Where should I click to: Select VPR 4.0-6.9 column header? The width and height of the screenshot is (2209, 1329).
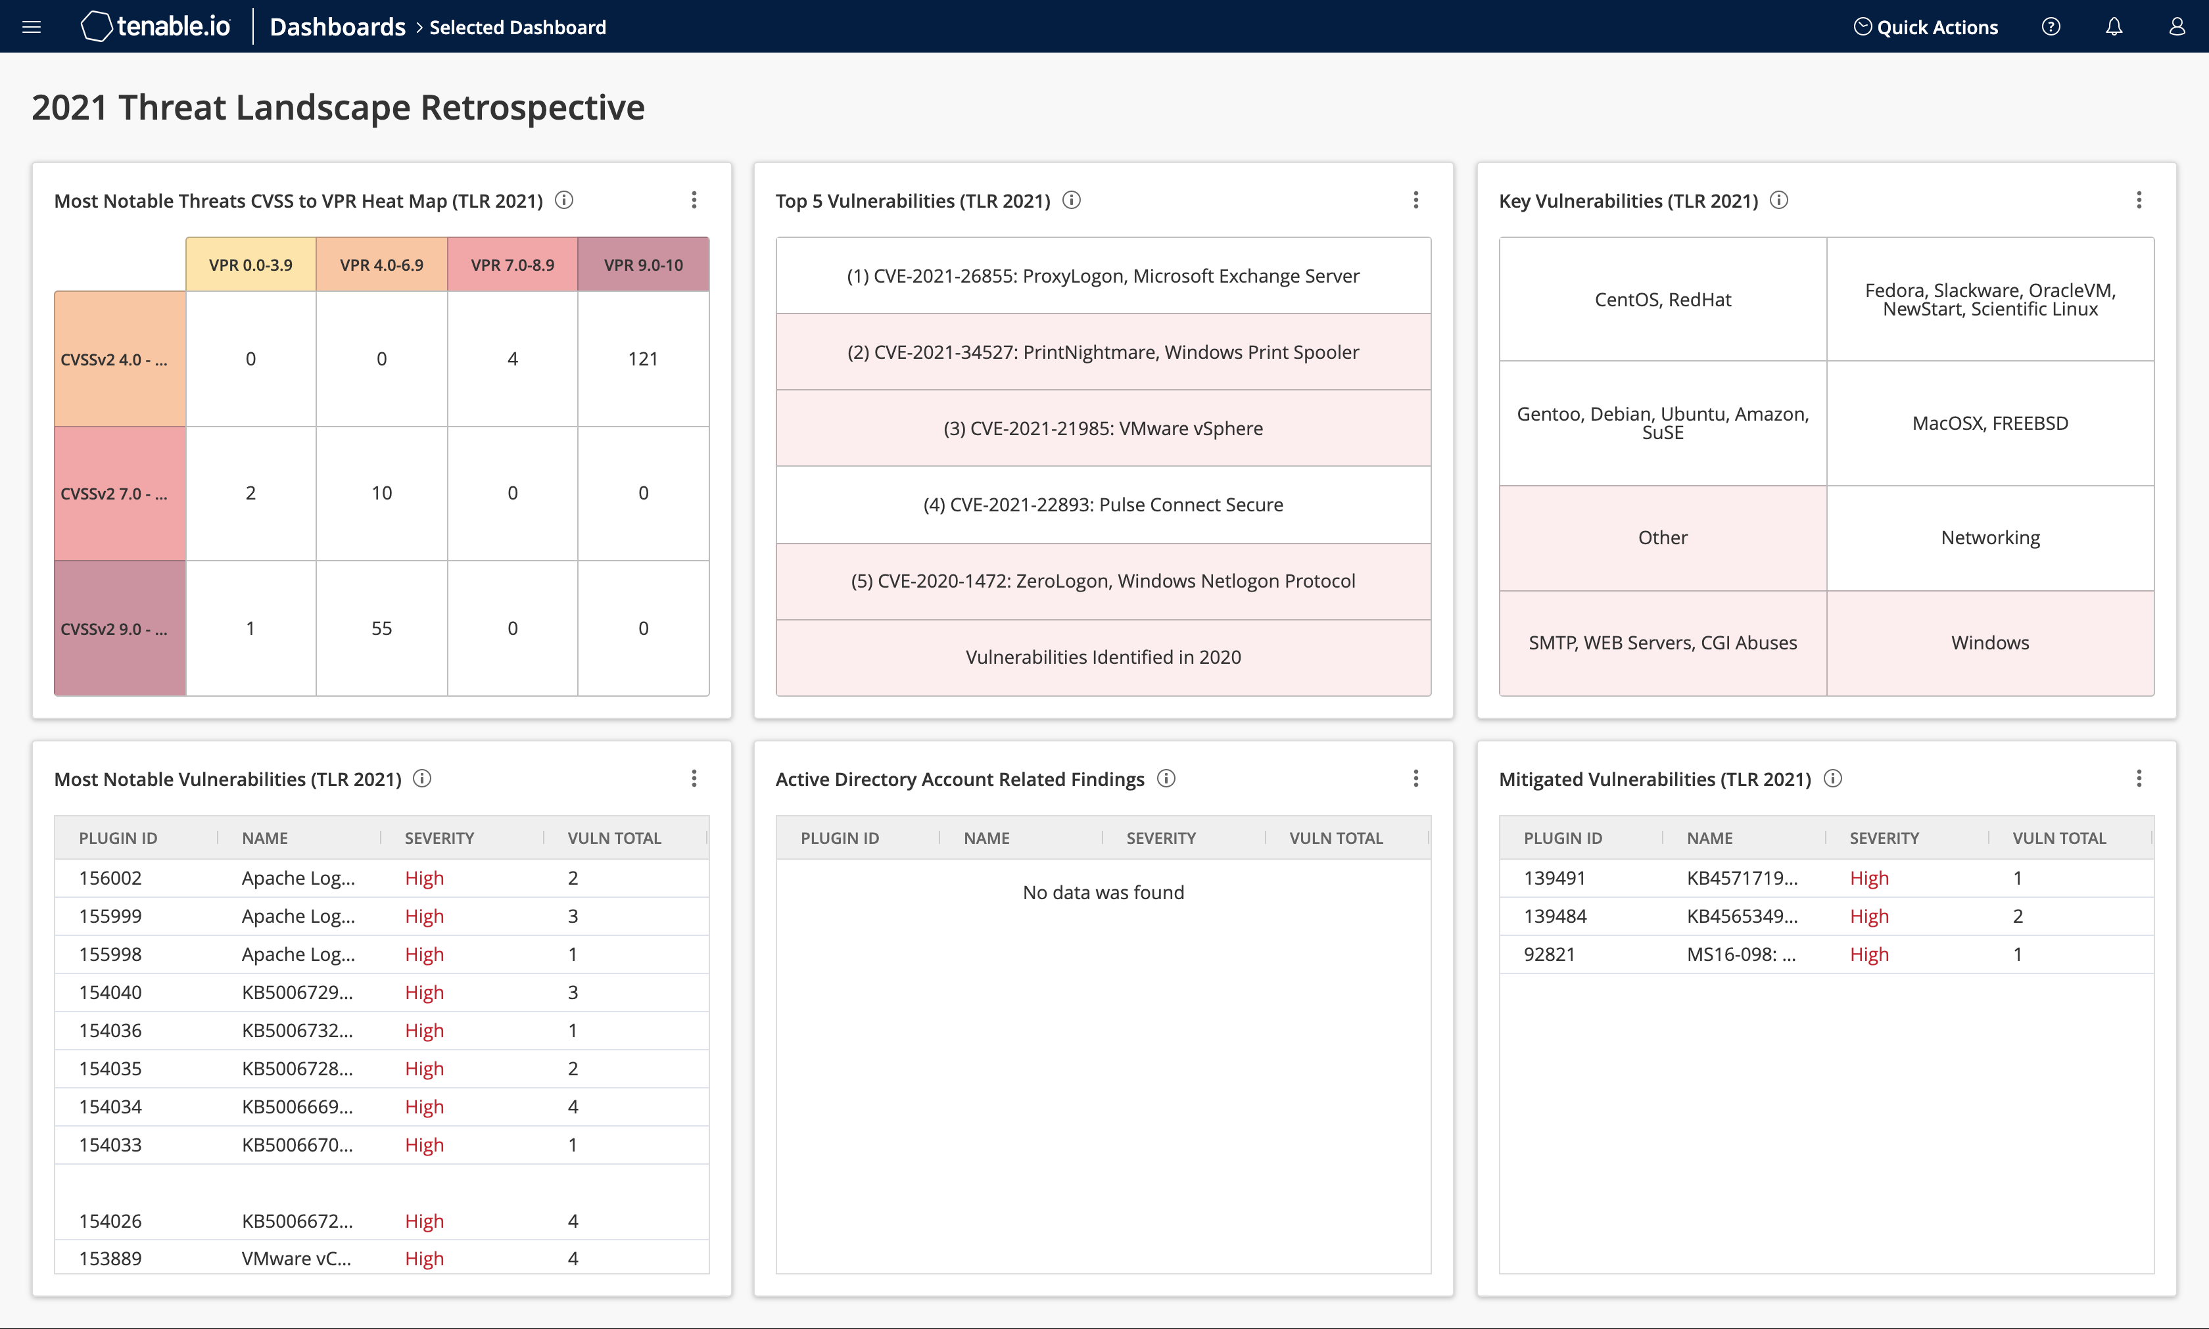381,264
